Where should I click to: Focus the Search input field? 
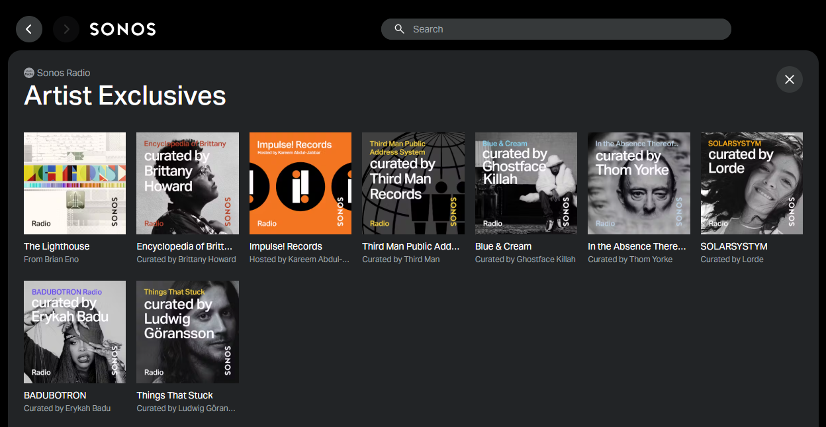(x=556, y=29)
